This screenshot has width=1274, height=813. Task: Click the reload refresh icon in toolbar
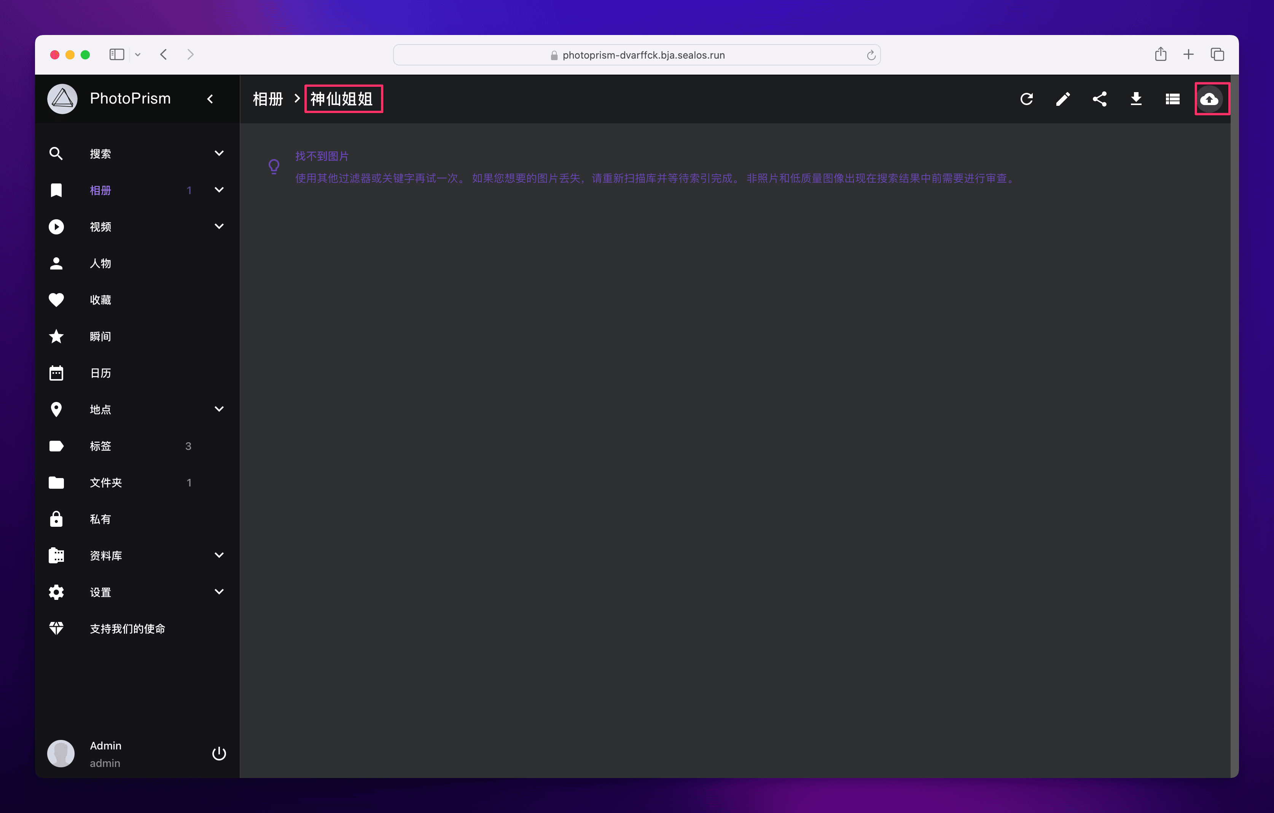tap(1026, 99)
